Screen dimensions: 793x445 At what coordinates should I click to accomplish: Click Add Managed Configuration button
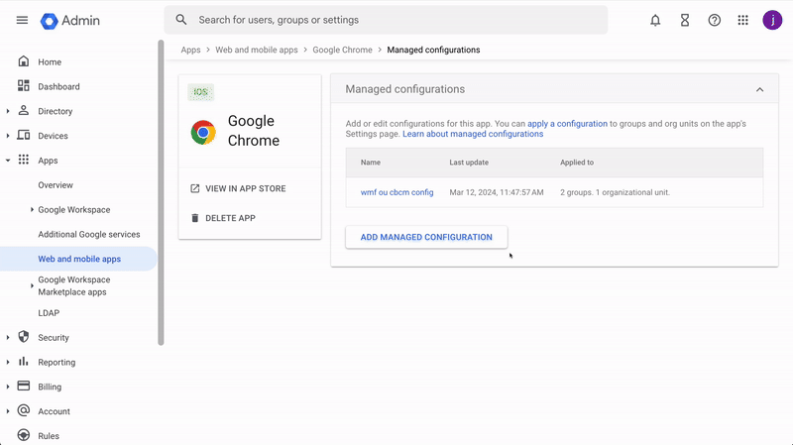426,237
